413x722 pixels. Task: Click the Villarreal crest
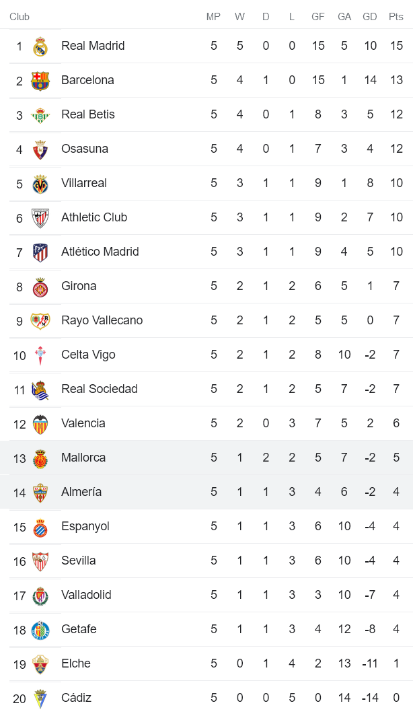[x=41, y=183]
